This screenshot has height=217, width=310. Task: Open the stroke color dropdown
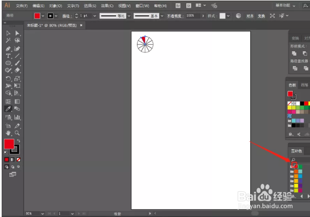click(56, 16)
